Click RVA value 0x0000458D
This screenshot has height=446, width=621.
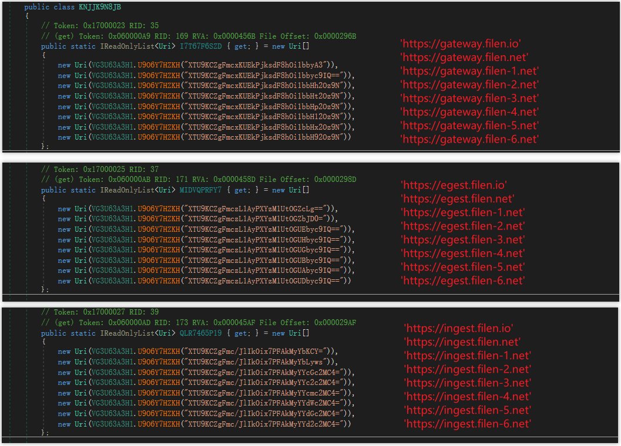click(234, 180)
